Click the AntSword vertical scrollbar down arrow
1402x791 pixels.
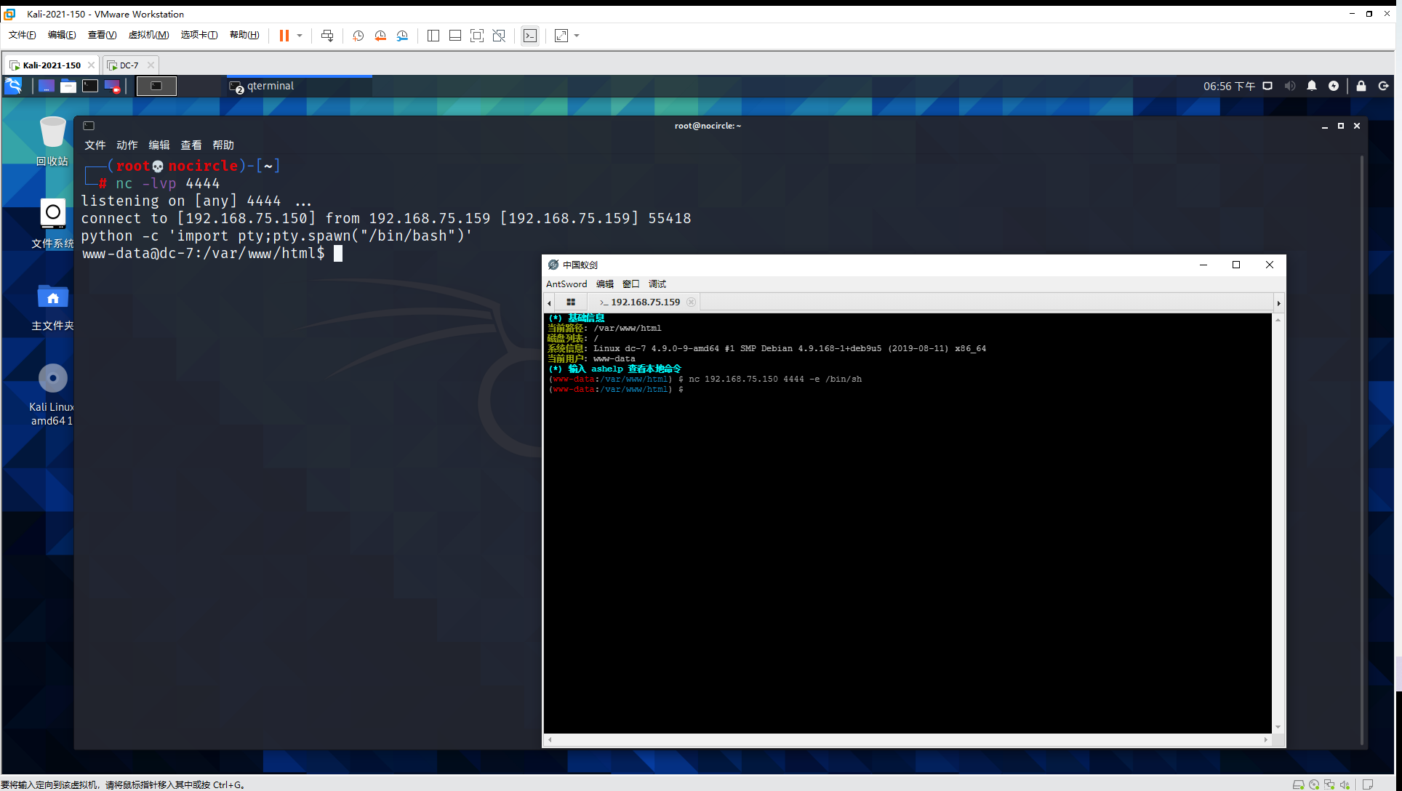click(x=1278, y=727)
